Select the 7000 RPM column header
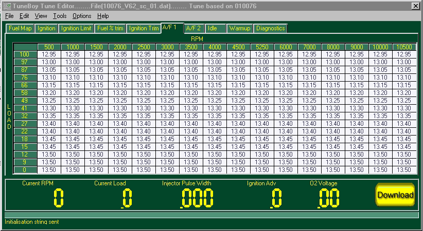423x231 pixels. coord(309,47)
